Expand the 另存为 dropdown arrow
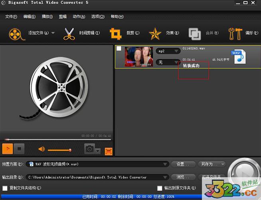This screenshot has height=200, width=261. pos(223,164)
